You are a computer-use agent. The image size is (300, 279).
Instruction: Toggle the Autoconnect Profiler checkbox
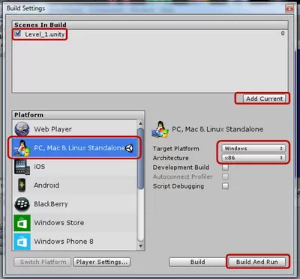[x=225, y=177]
